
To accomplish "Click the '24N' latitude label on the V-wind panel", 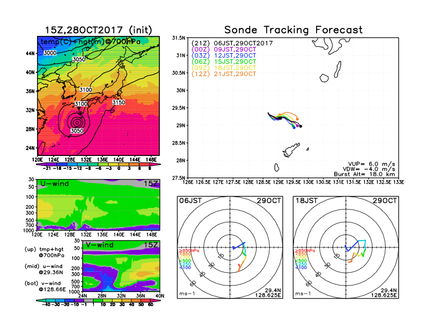I will [x=83, y=296].
